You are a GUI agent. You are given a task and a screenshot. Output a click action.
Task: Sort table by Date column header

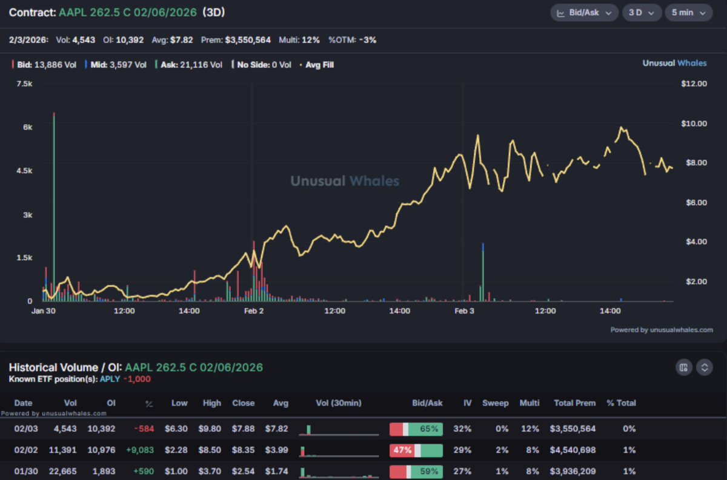tap(23, 403)
